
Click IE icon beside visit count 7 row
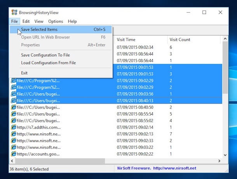(14, 134)
